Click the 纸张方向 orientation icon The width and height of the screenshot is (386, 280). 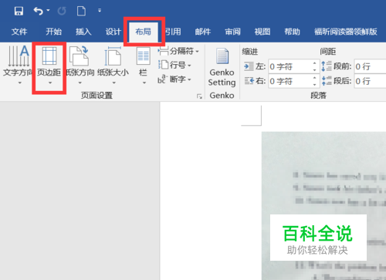tap(79, 56)
